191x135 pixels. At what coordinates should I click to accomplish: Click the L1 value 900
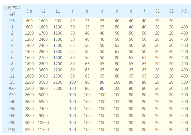coord(58,21)
